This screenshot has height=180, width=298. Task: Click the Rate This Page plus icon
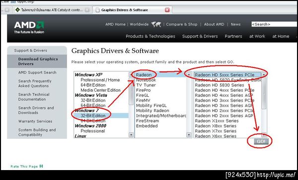click(x=41, y=166)
